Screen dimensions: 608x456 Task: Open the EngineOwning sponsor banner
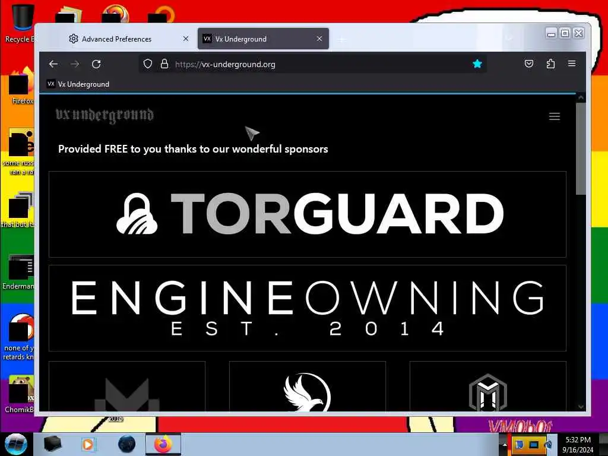point(308,308)
